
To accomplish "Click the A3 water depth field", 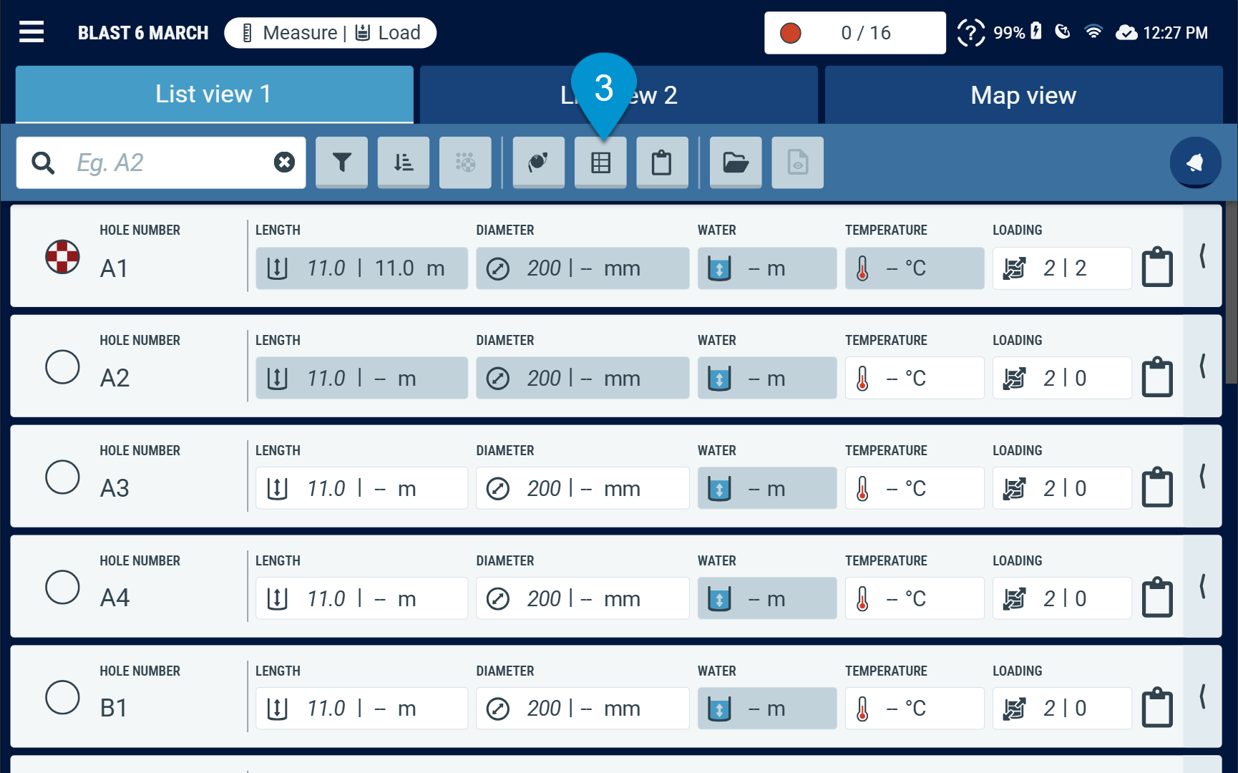I will click(767, 488).
